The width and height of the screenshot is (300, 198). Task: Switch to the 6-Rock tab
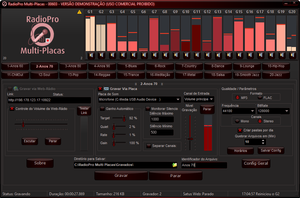[x=160, y=66]
